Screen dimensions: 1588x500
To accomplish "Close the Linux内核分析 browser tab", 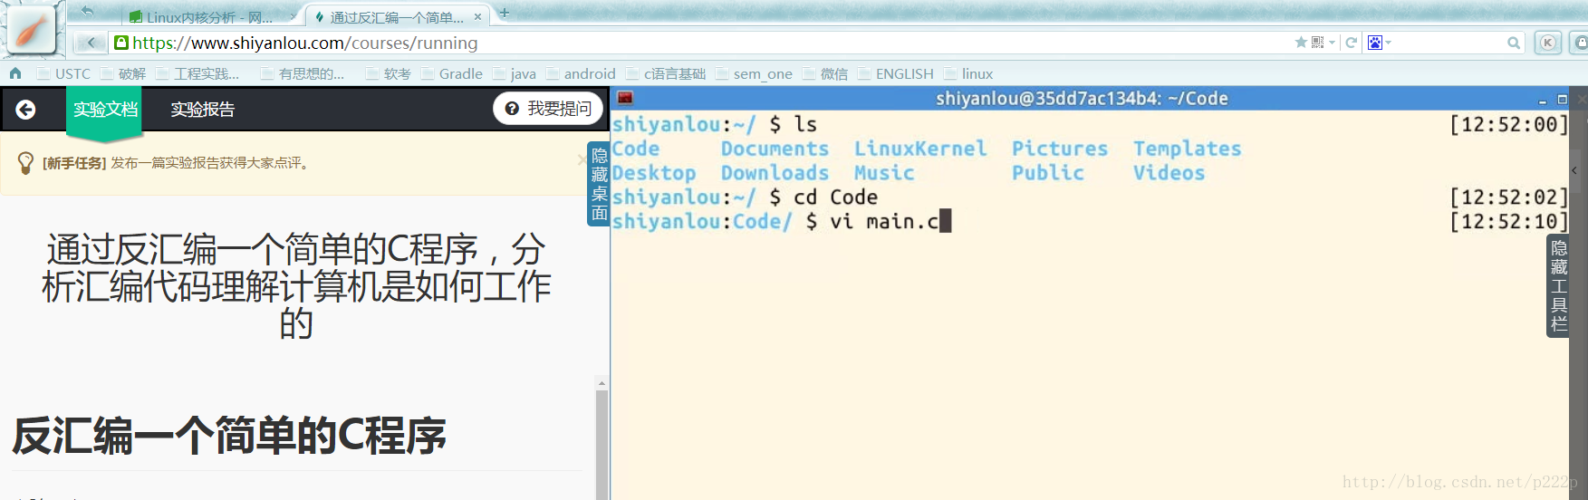I will point(293,16).
